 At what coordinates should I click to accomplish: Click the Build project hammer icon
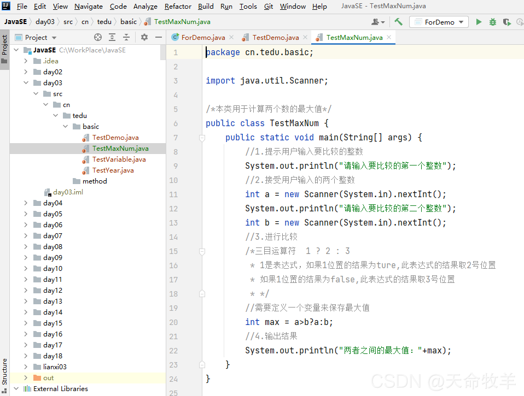coord(398,22)
